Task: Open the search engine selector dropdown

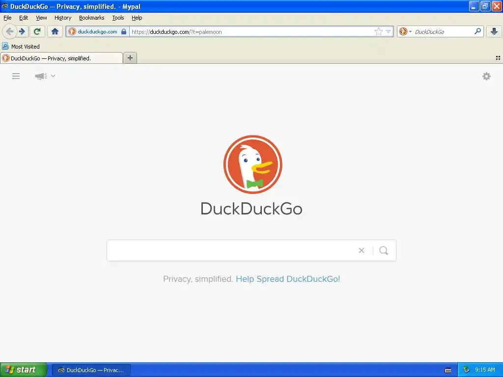Action: point(405,31)
